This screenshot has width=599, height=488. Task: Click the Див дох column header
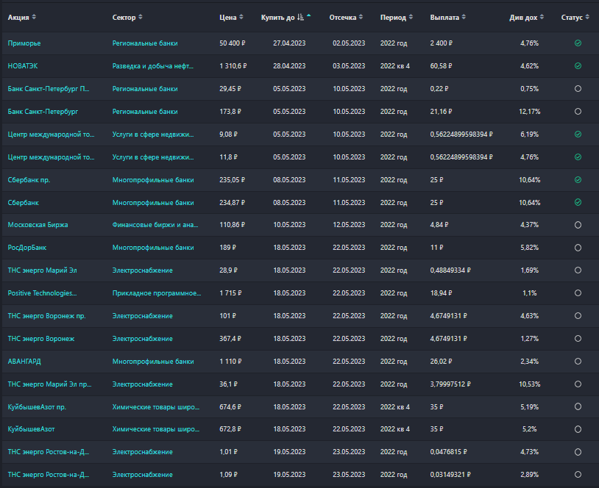pyautogui.click(x=523, y=17)
